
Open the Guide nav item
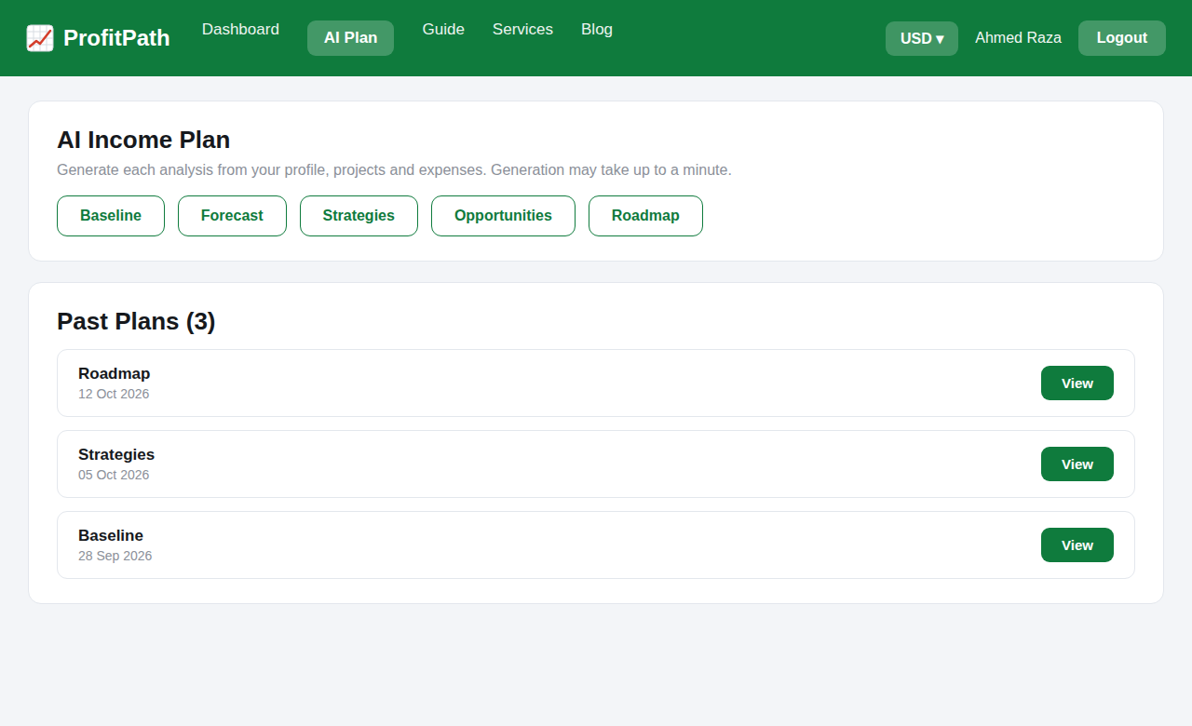pyautogui.click(x=443, y=30)
